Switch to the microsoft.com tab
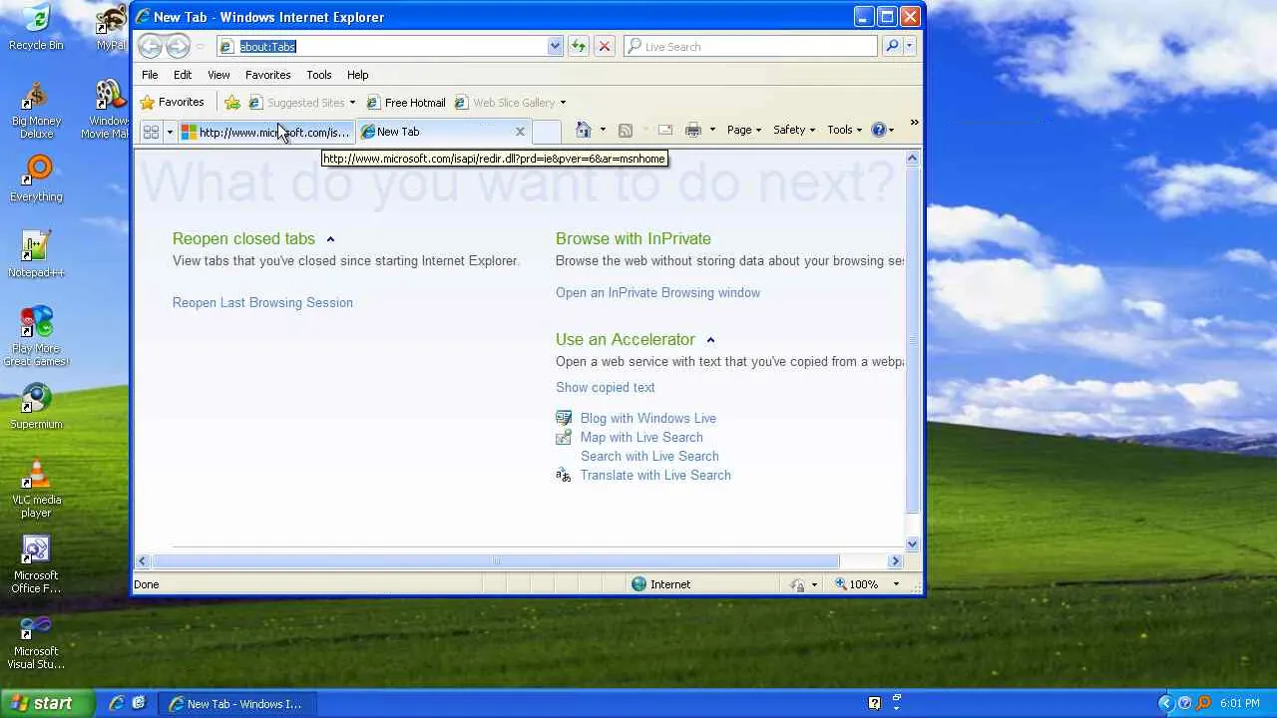The height and width of the screenshot is (718, 1277). (x=265, y=132)
